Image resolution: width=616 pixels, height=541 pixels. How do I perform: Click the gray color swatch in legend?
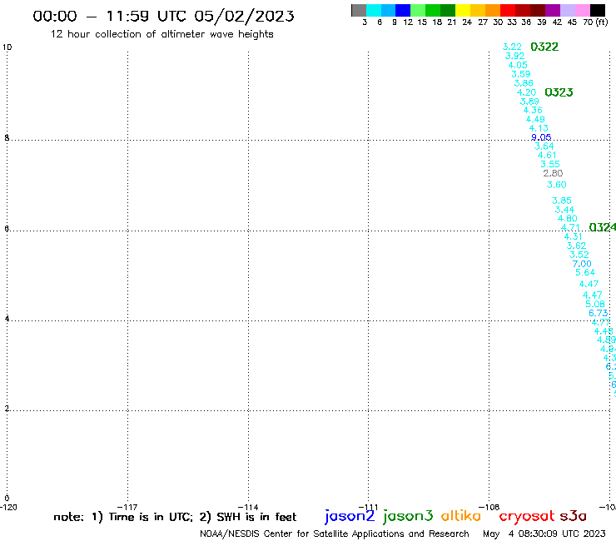(x=359, y=10)
